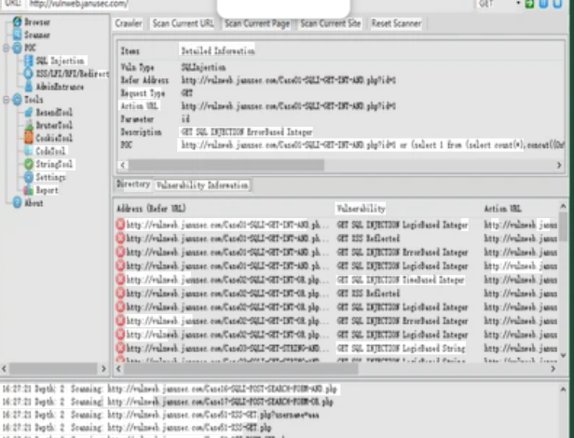Open the Report chart icon

coord(29,190)
